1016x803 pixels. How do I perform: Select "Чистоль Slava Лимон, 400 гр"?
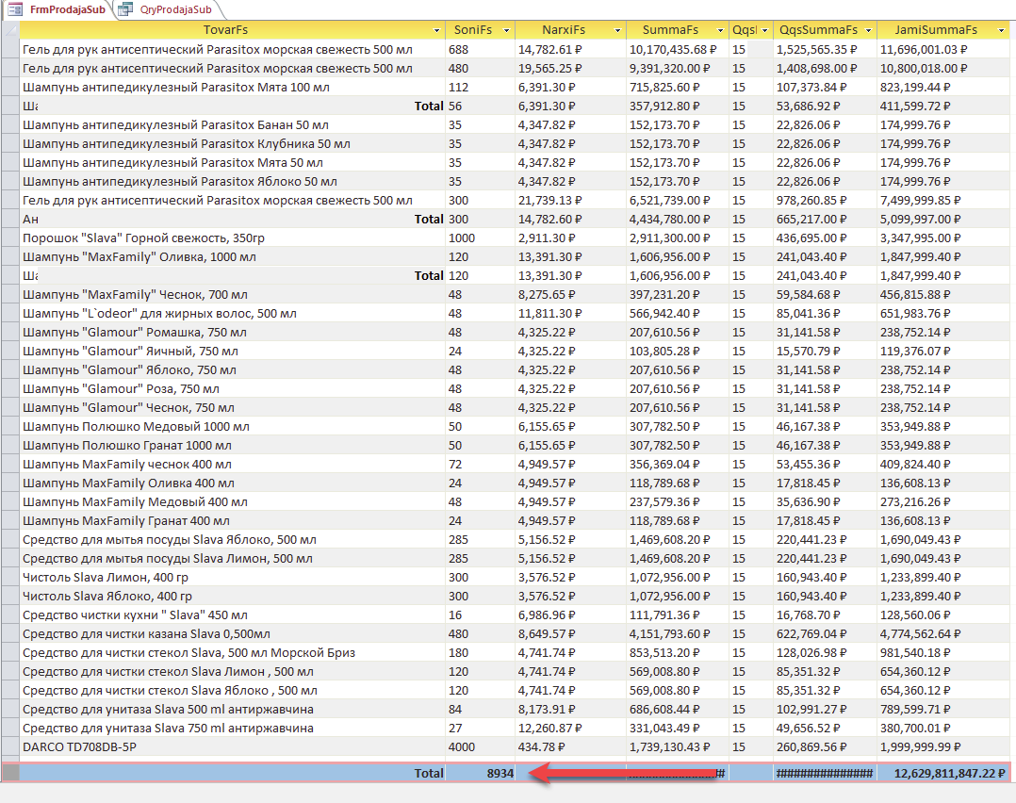[106, 577]
